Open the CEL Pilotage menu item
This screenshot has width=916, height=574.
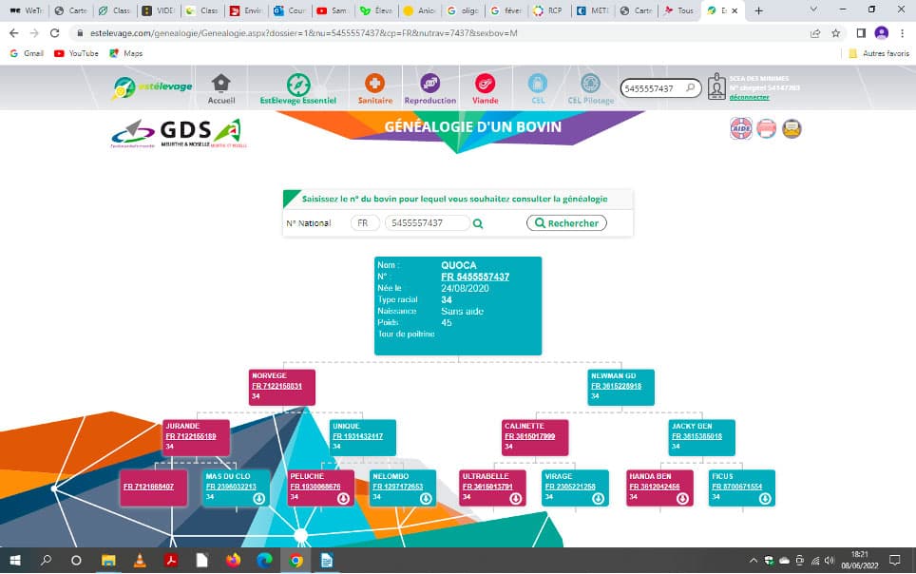coord(590,85)
